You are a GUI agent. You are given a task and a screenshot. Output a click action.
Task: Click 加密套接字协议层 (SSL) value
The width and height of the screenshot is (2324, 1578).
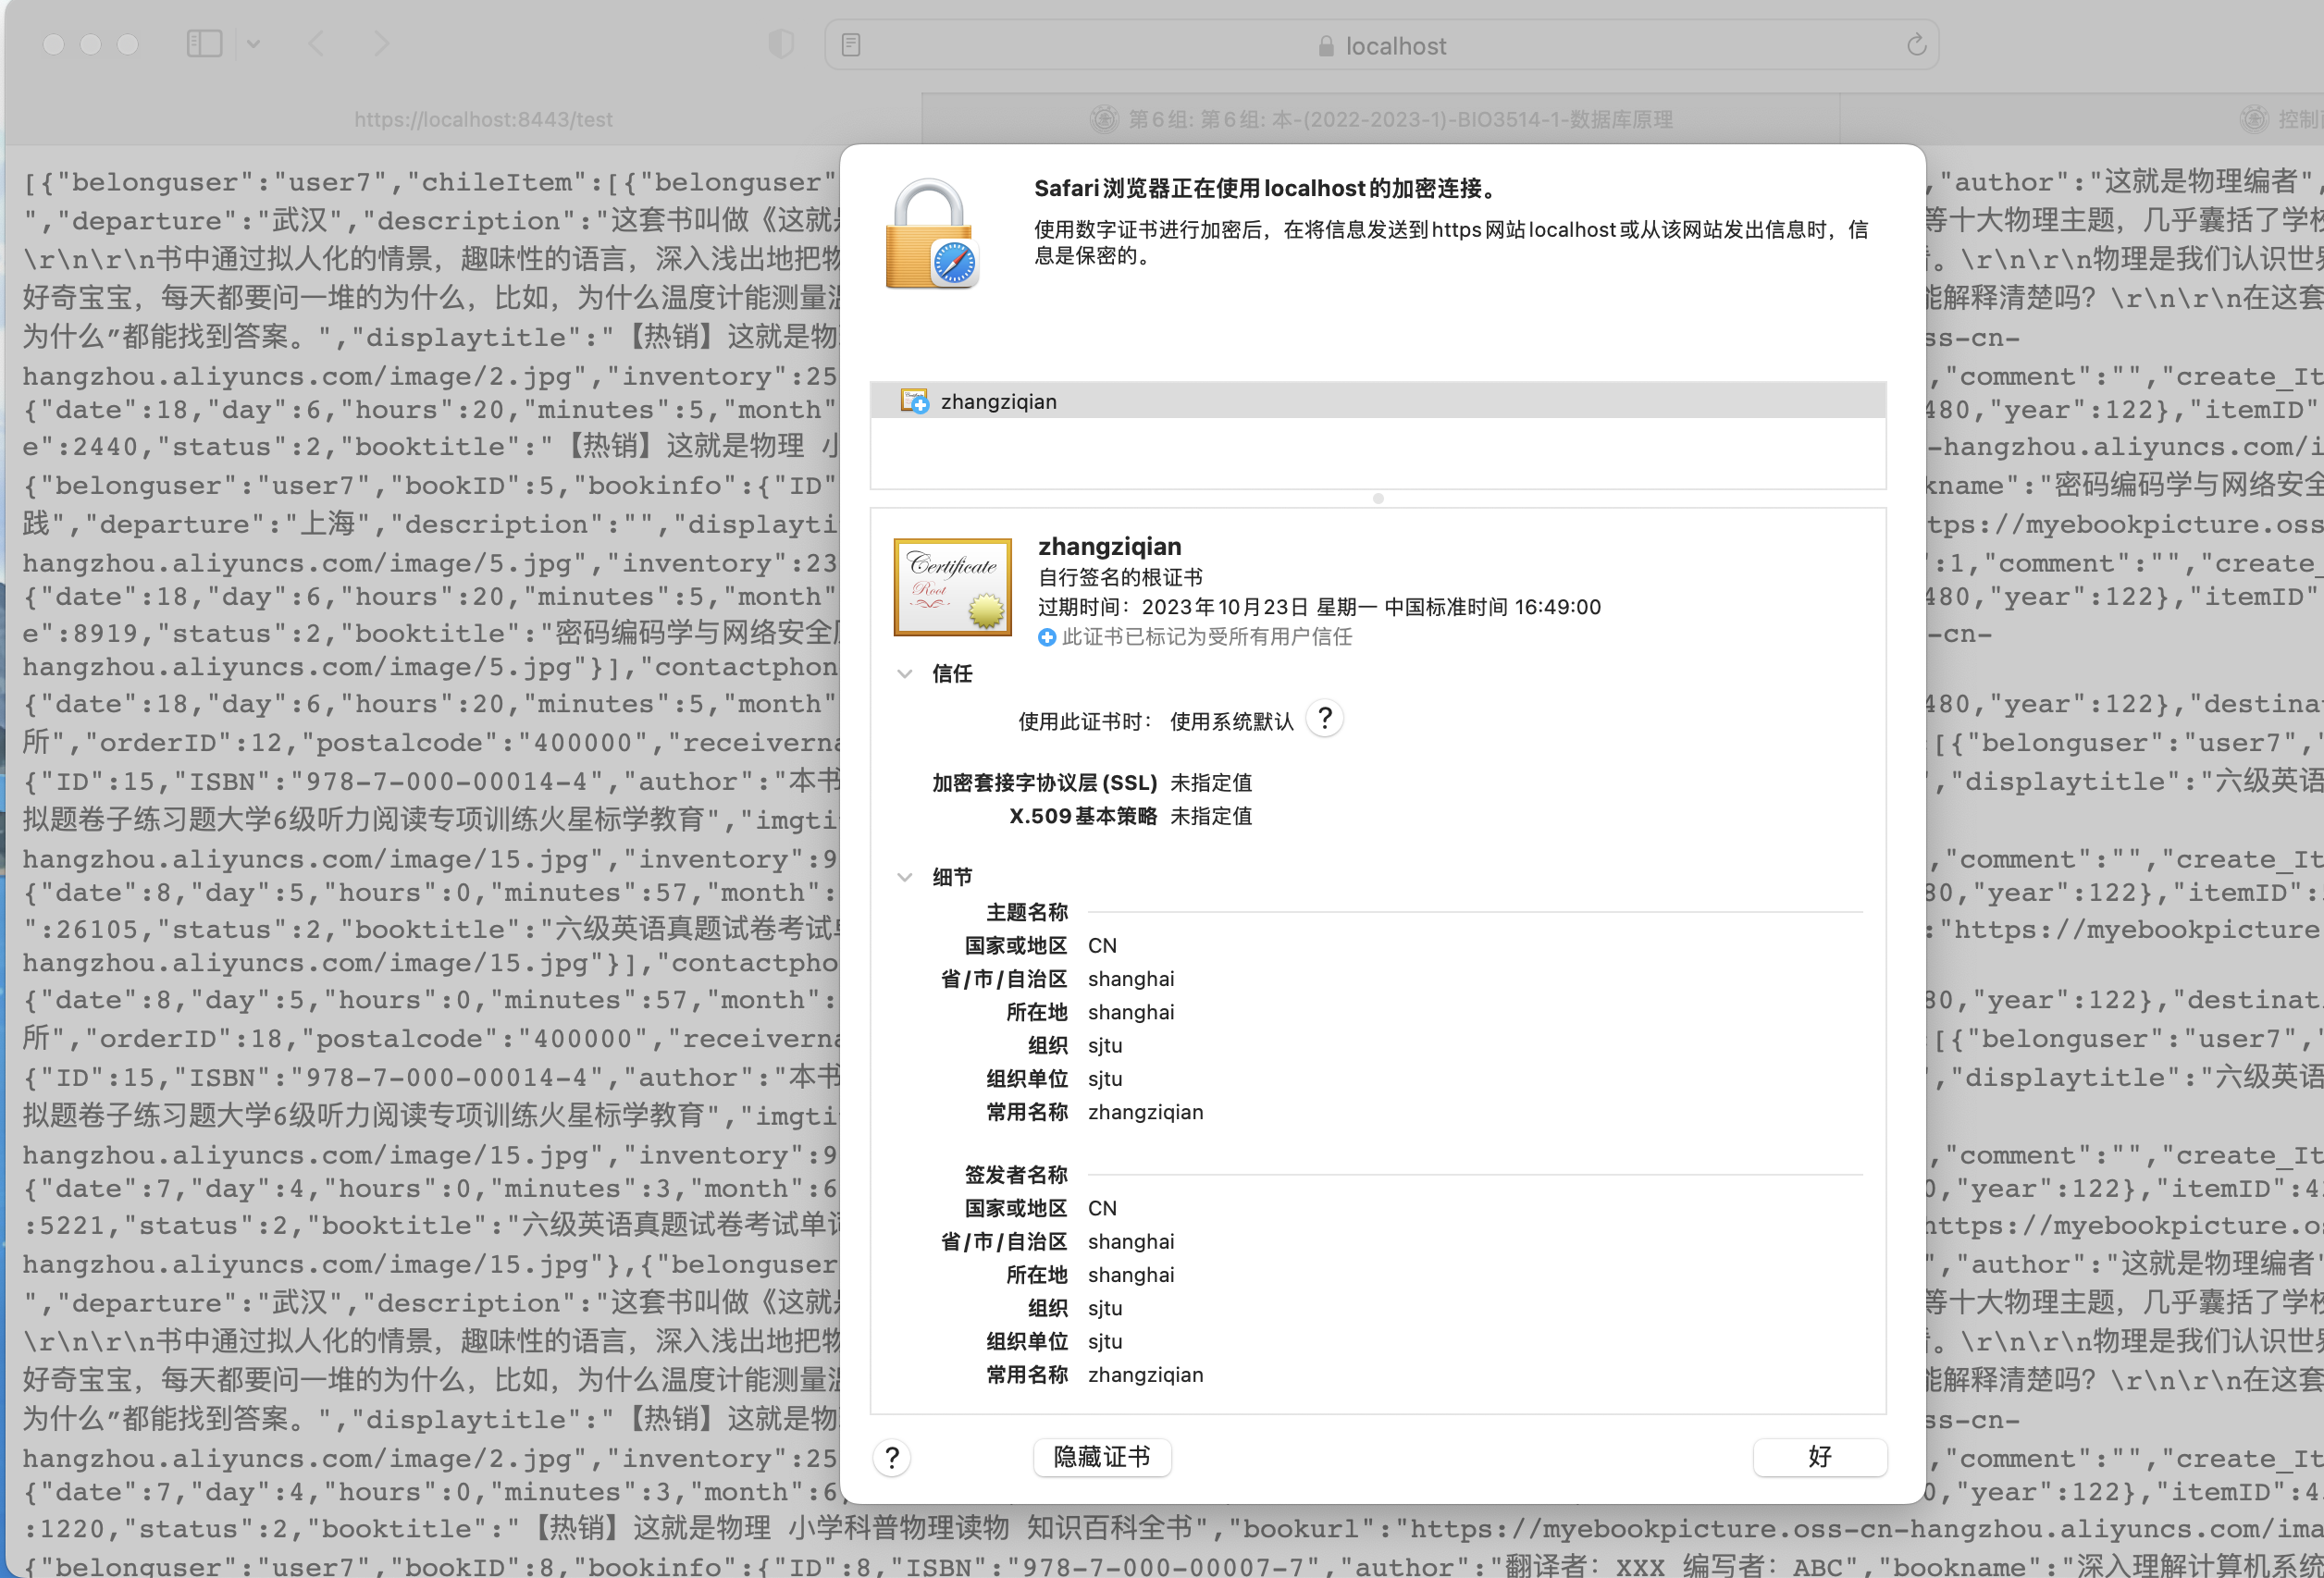[x=1211, y=783]
